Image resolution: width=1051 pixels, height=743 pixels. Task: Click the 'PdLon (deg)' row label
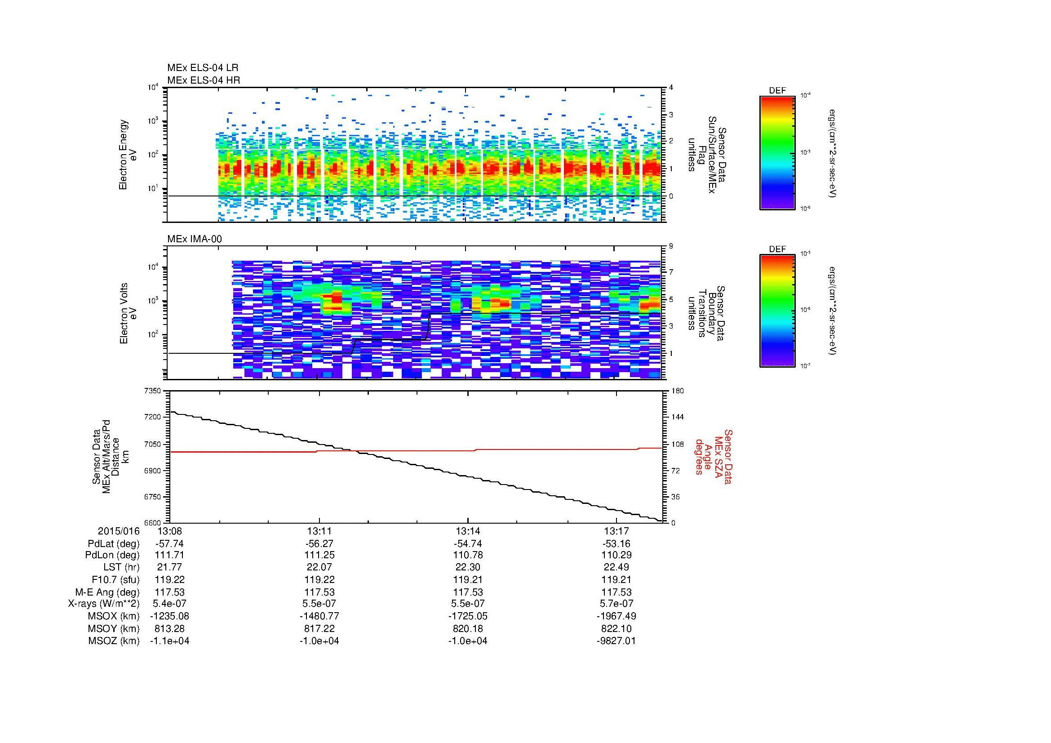(112, 555)
